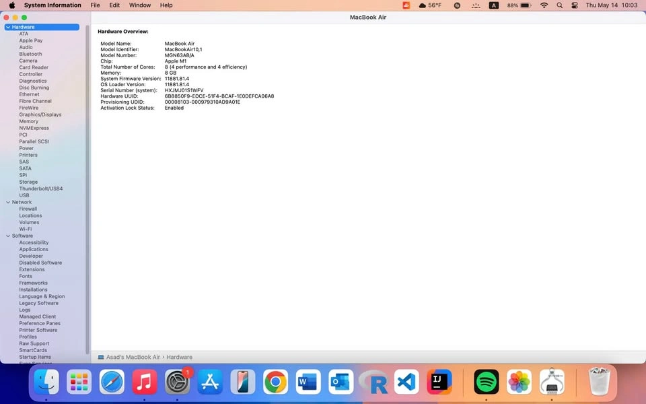Screen dimensions: 646x404
Task: Open Microsoft Outlook in dock
Action: coord(341,382)
